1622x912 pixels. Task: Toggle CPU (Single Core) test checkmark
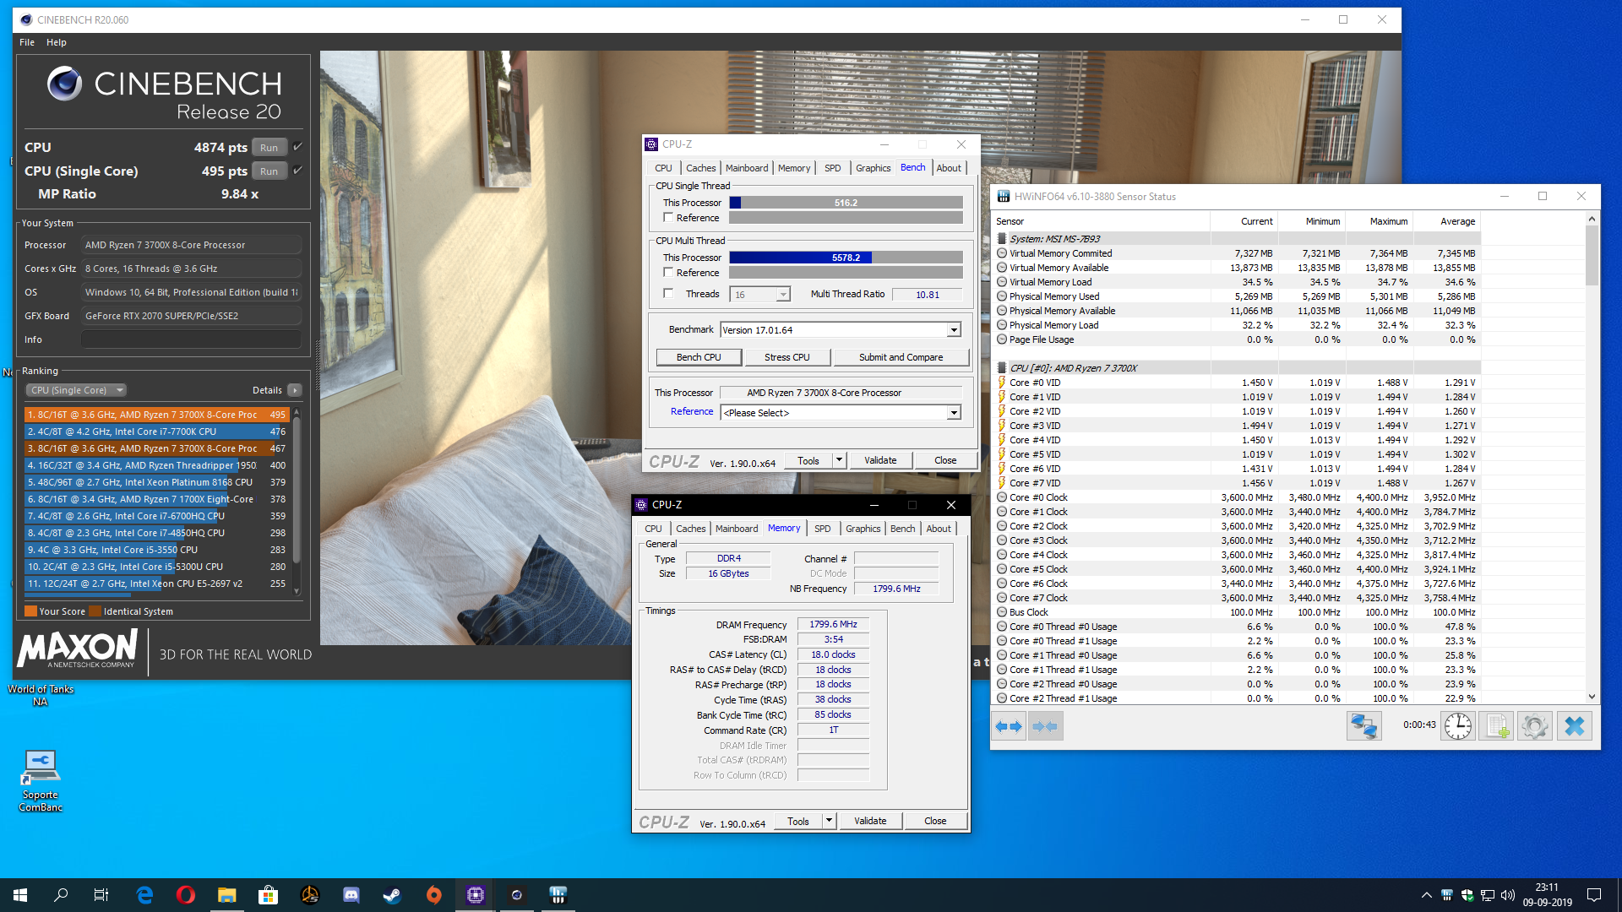[x=297, y=171]
